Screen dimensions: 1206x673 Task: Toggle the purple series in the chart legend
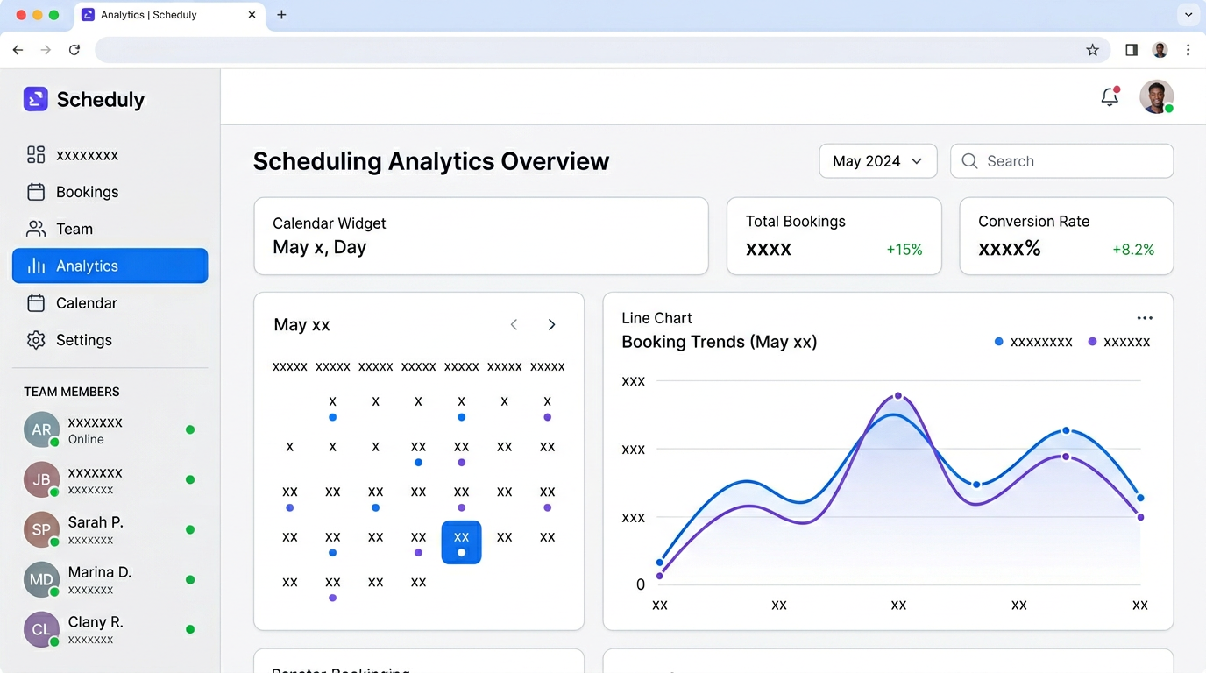coord(1091,342)
